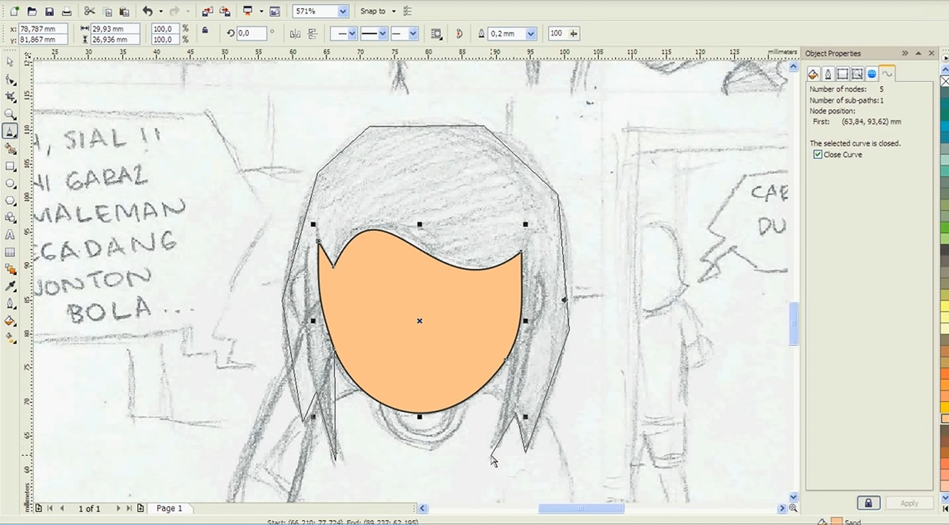
Task: Go to next page arrow
Action: pos(118,508)
